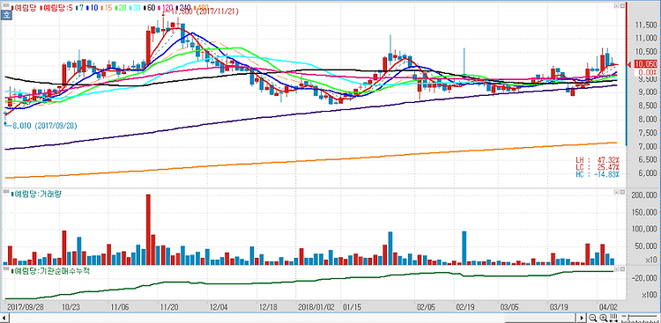Select the 33-day moving average legend
Screen dimensions: 661x323
coord(135,7)
